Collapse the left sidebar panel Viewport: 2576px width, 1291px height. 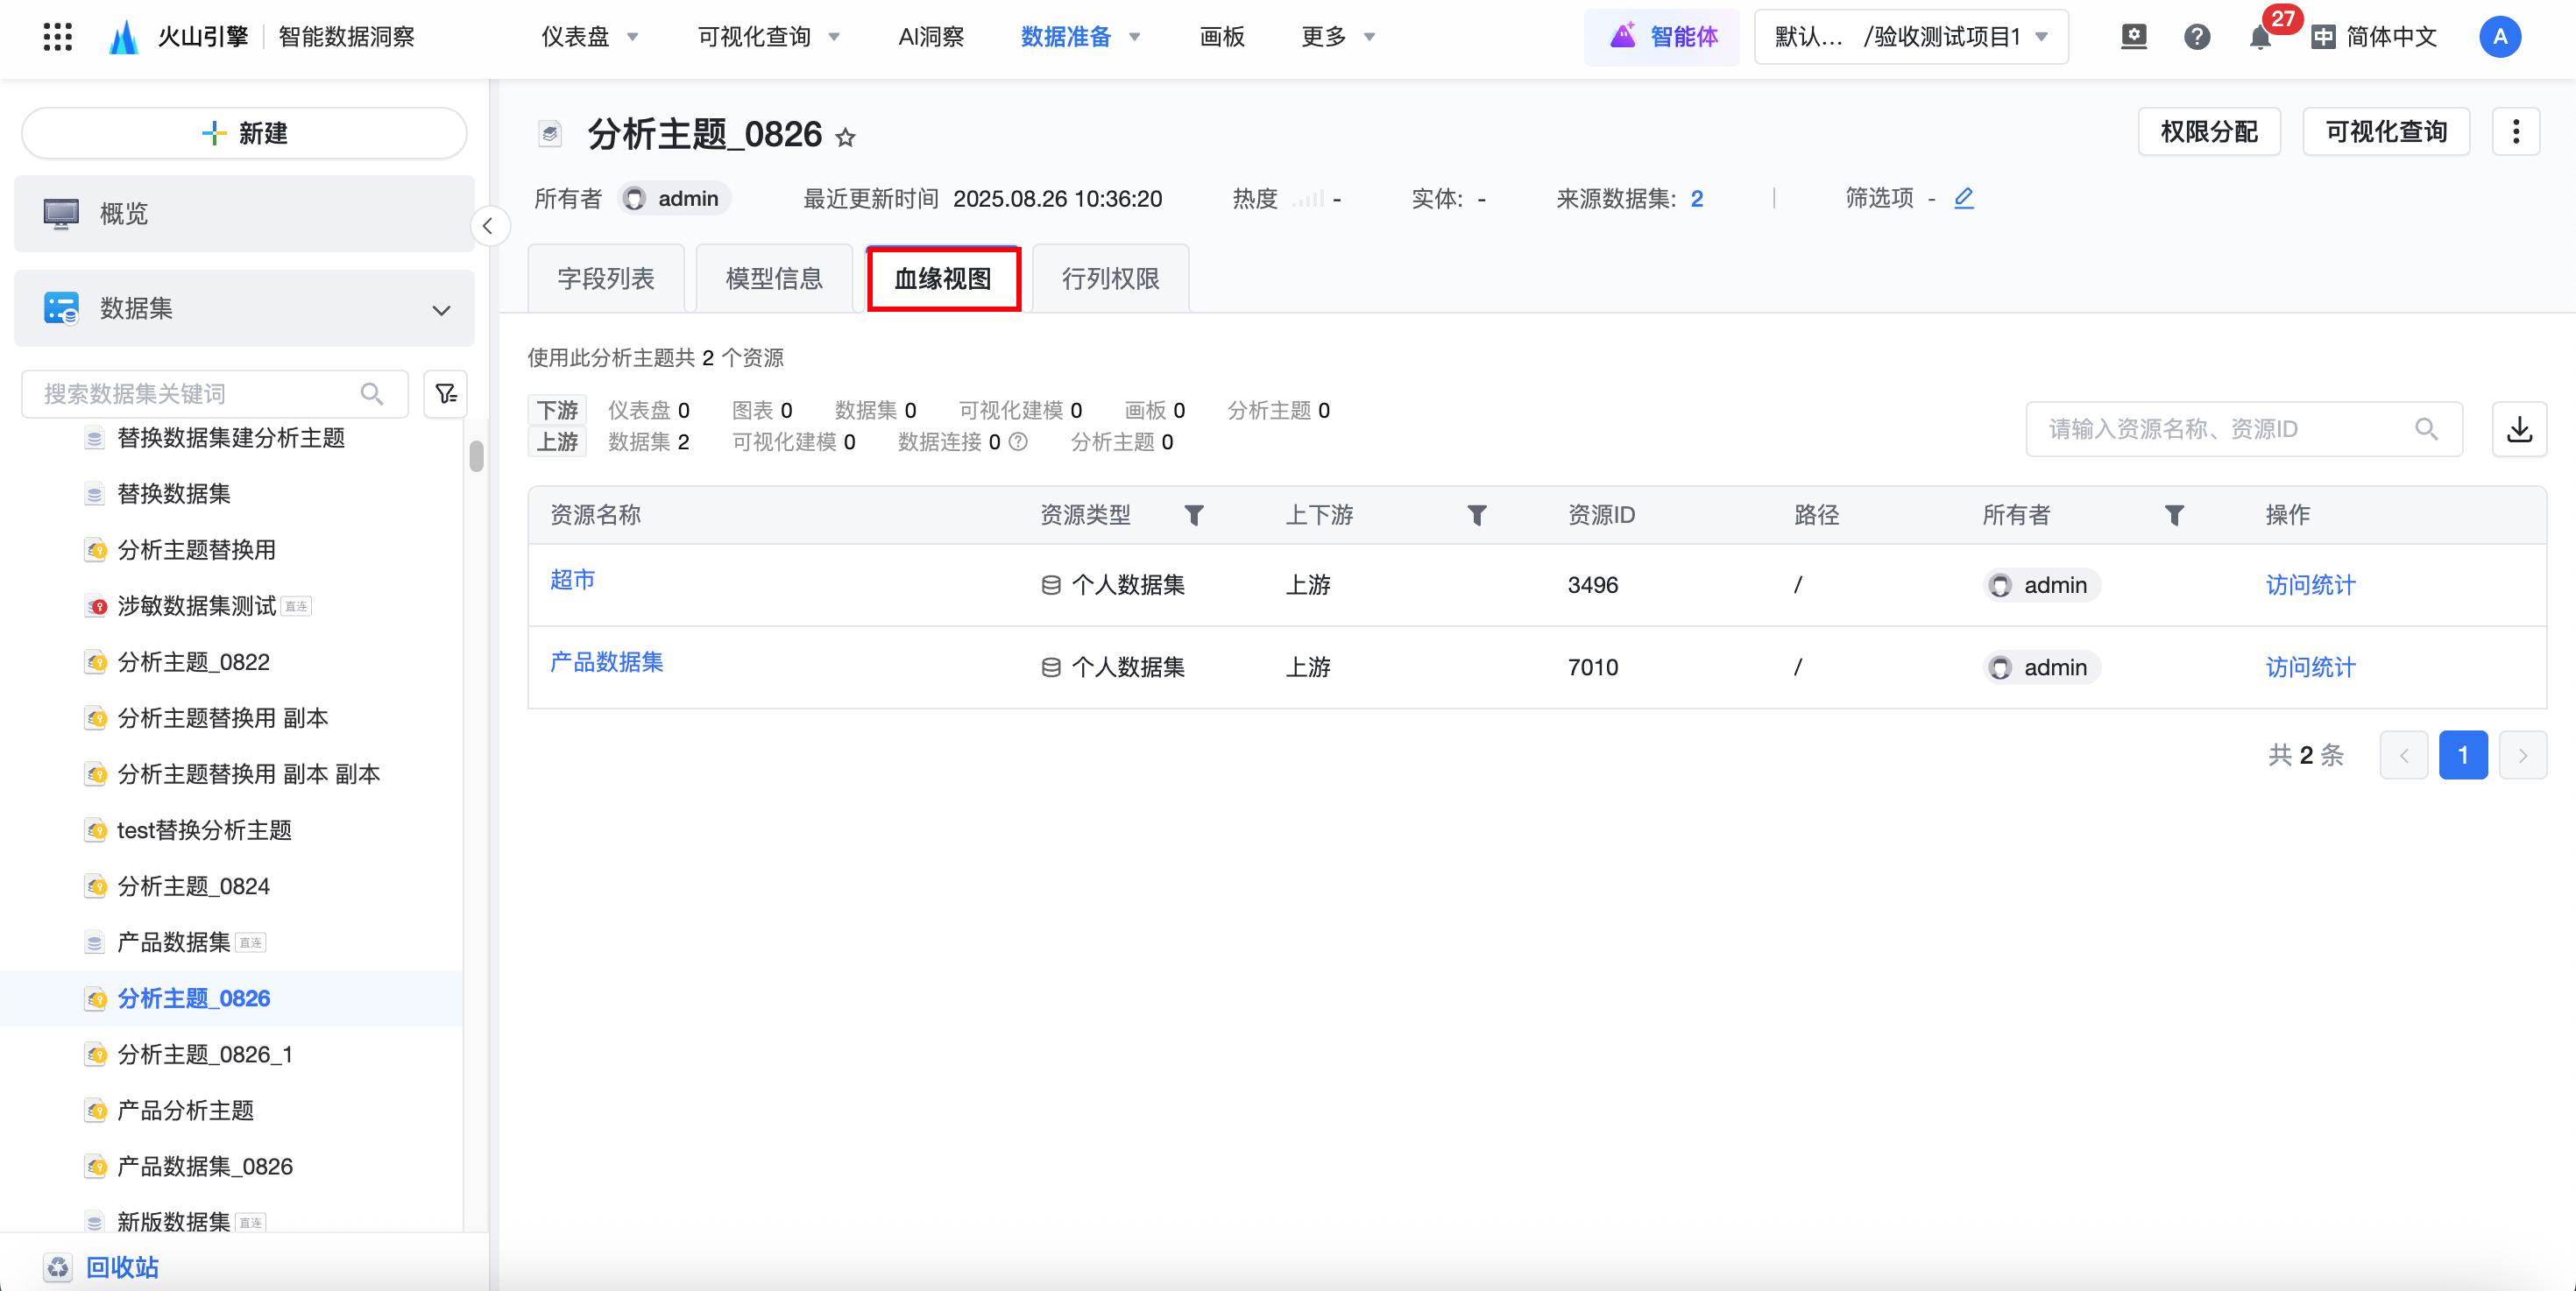[488, 226]
